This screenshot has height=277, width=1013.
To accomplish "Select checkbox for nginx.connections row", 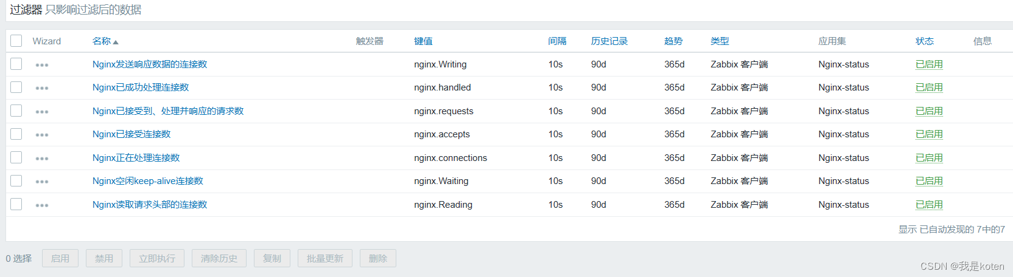I will 16,157.
